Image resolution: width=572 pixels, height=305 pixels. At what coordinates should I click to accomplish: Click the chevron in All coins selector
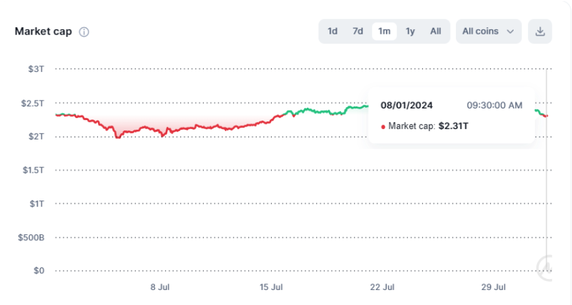(x=510, y=31)
